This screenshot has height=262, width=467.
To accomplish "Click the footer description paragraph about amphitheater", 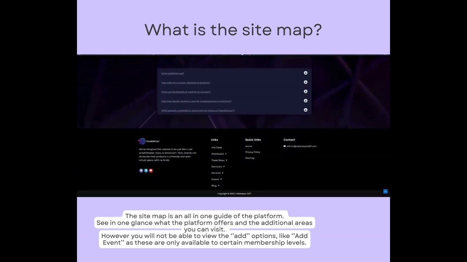I will (168, 155).
